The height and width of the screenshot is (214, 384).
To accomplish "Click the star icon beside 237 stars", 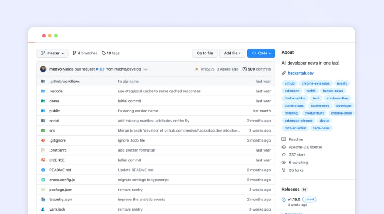I will click(284, 155).
